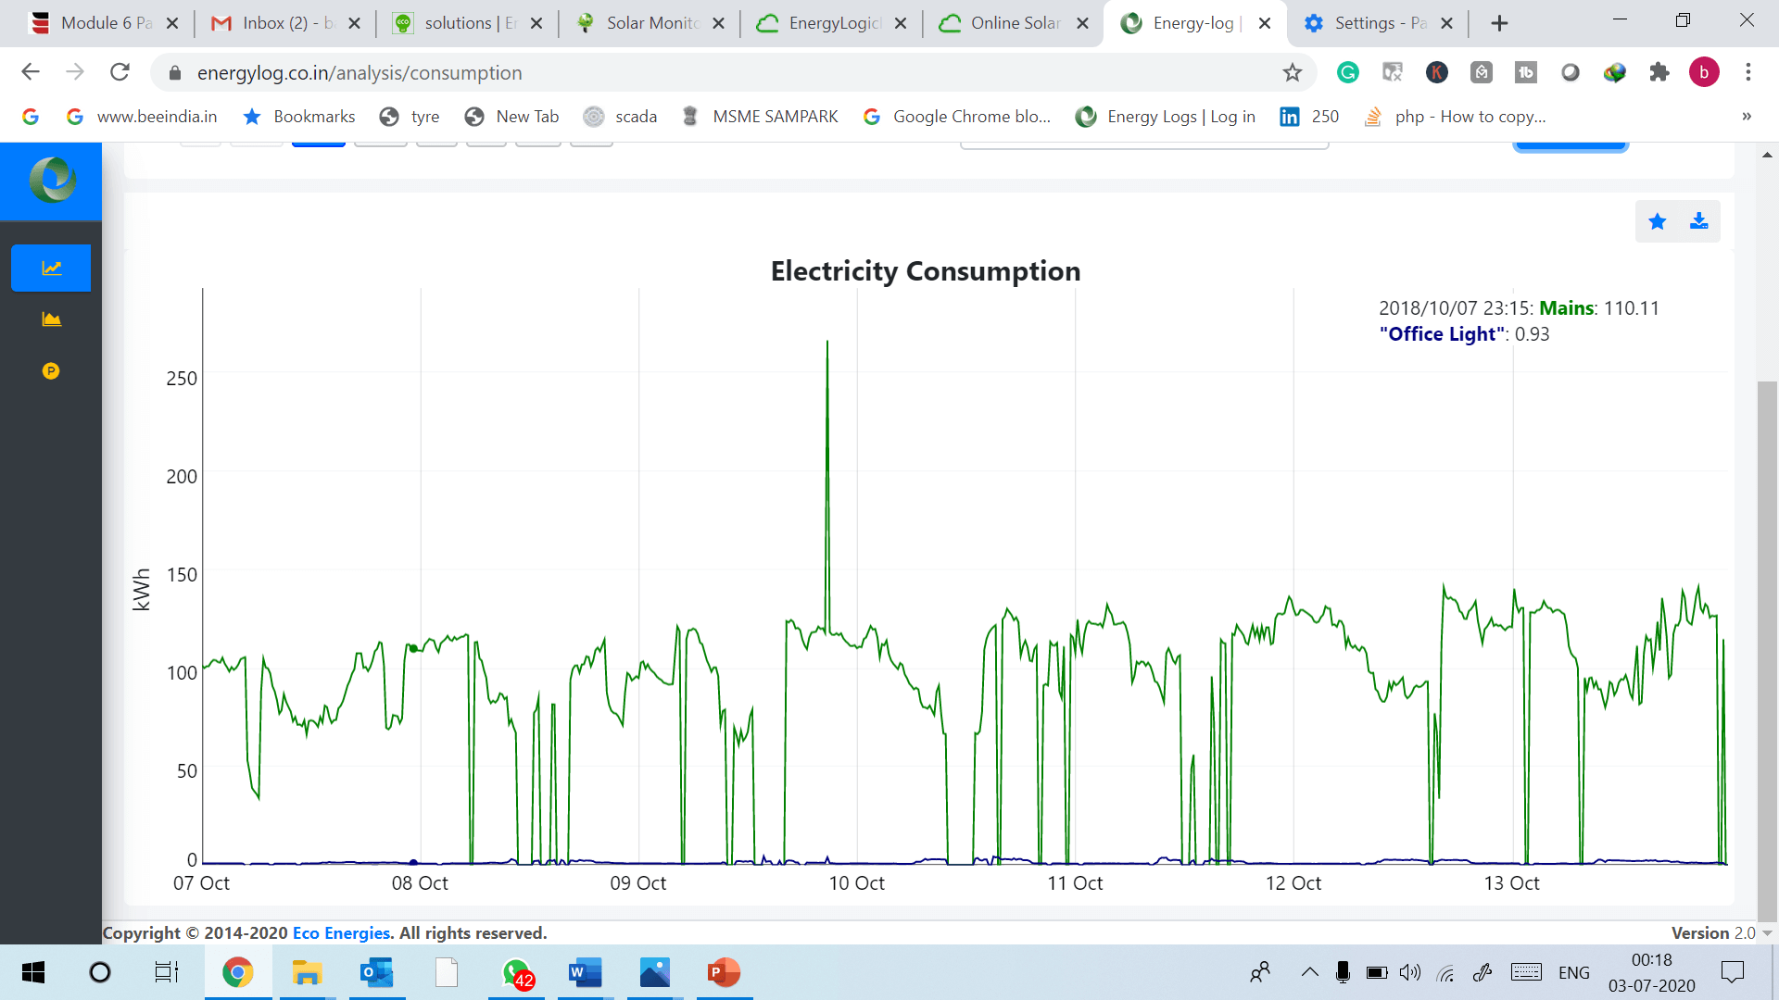Bookmark this page with star icon
This screenshot has width=1779, height=1000.
click(1292, 72)
